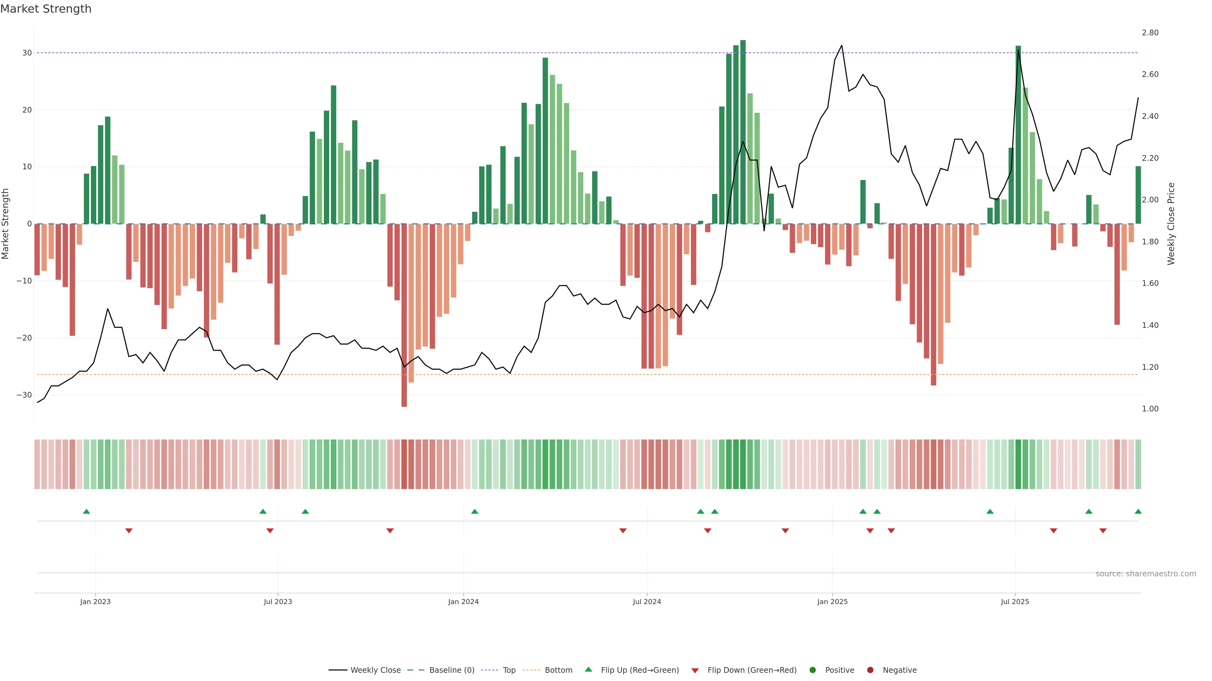Click the first red flip-down triangle marker
This screenshot has height=681, width=1212.
click(x=129, y=531)
